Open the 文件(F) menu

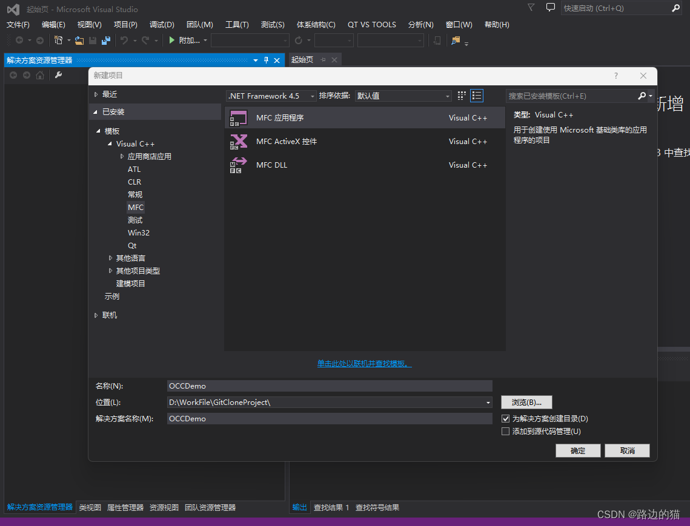point(18,25)
